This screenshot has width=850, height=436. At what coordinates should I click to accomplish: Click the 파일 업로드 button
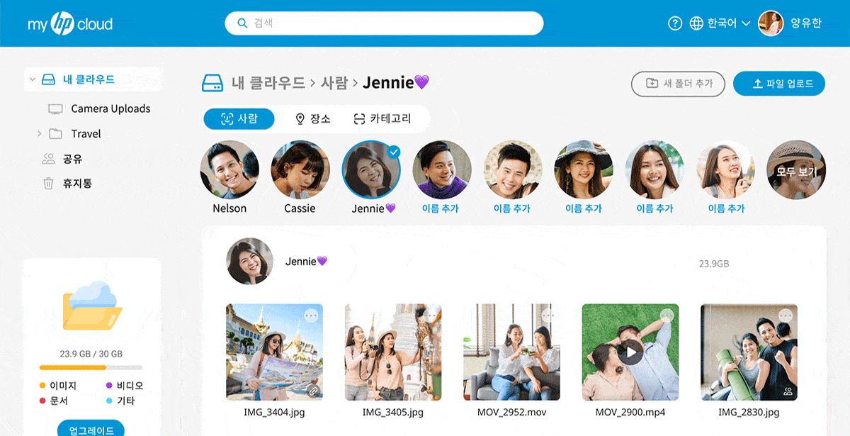pyautogui.click(x=779, y=84)
